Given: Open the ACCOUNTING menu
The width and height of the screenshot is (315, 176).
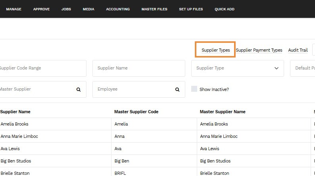Looking at the screenshot, I should point(118,9).
